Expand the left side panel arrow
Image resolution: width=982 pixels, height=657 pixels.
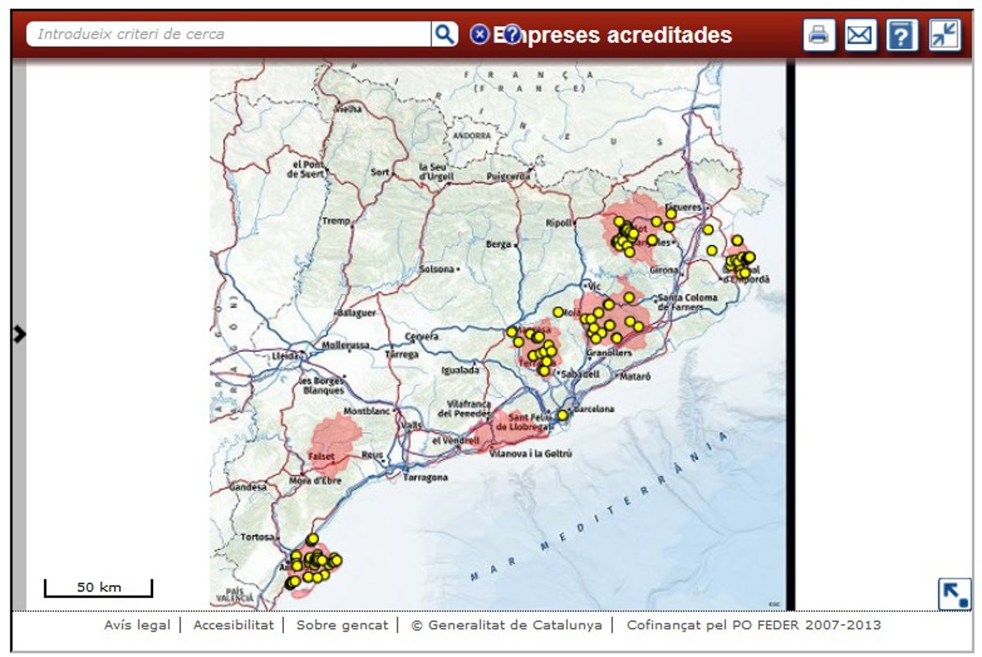(20, 333)
